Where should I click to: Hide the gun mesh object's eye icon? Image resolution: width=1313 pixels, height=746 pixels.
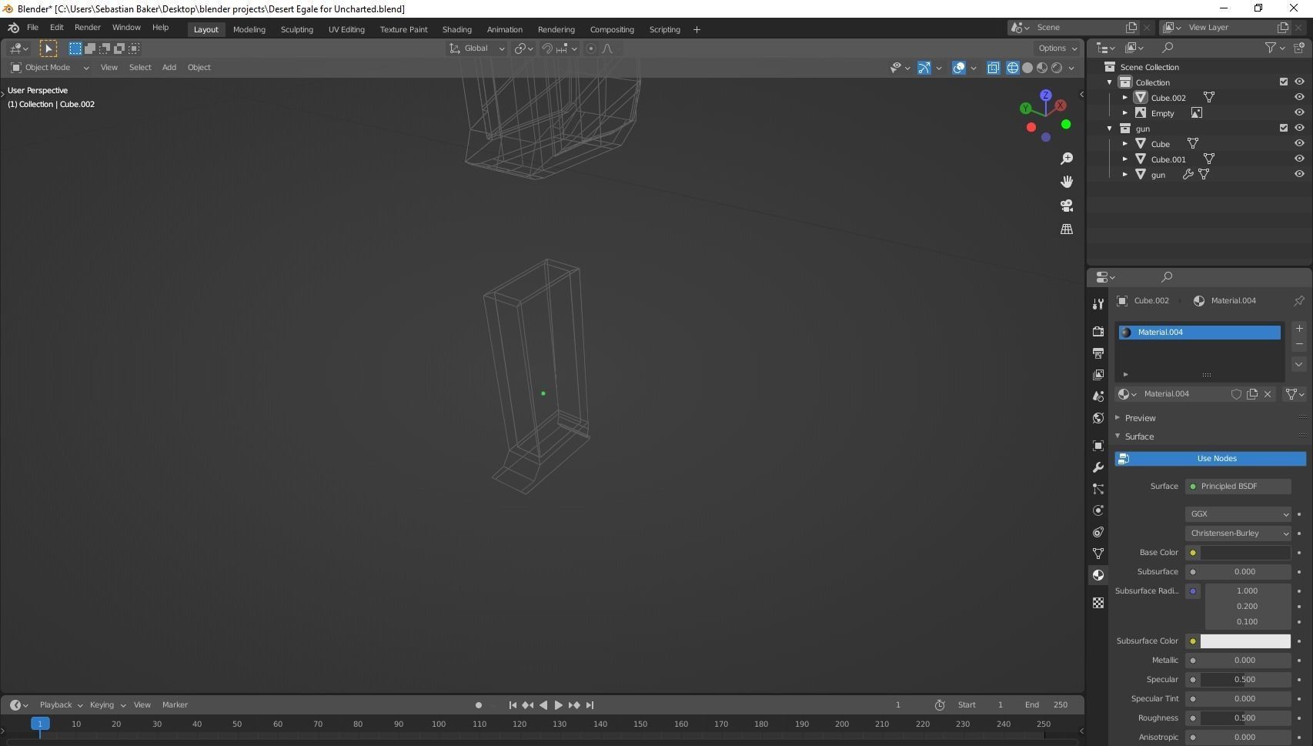click(1299, 175)
